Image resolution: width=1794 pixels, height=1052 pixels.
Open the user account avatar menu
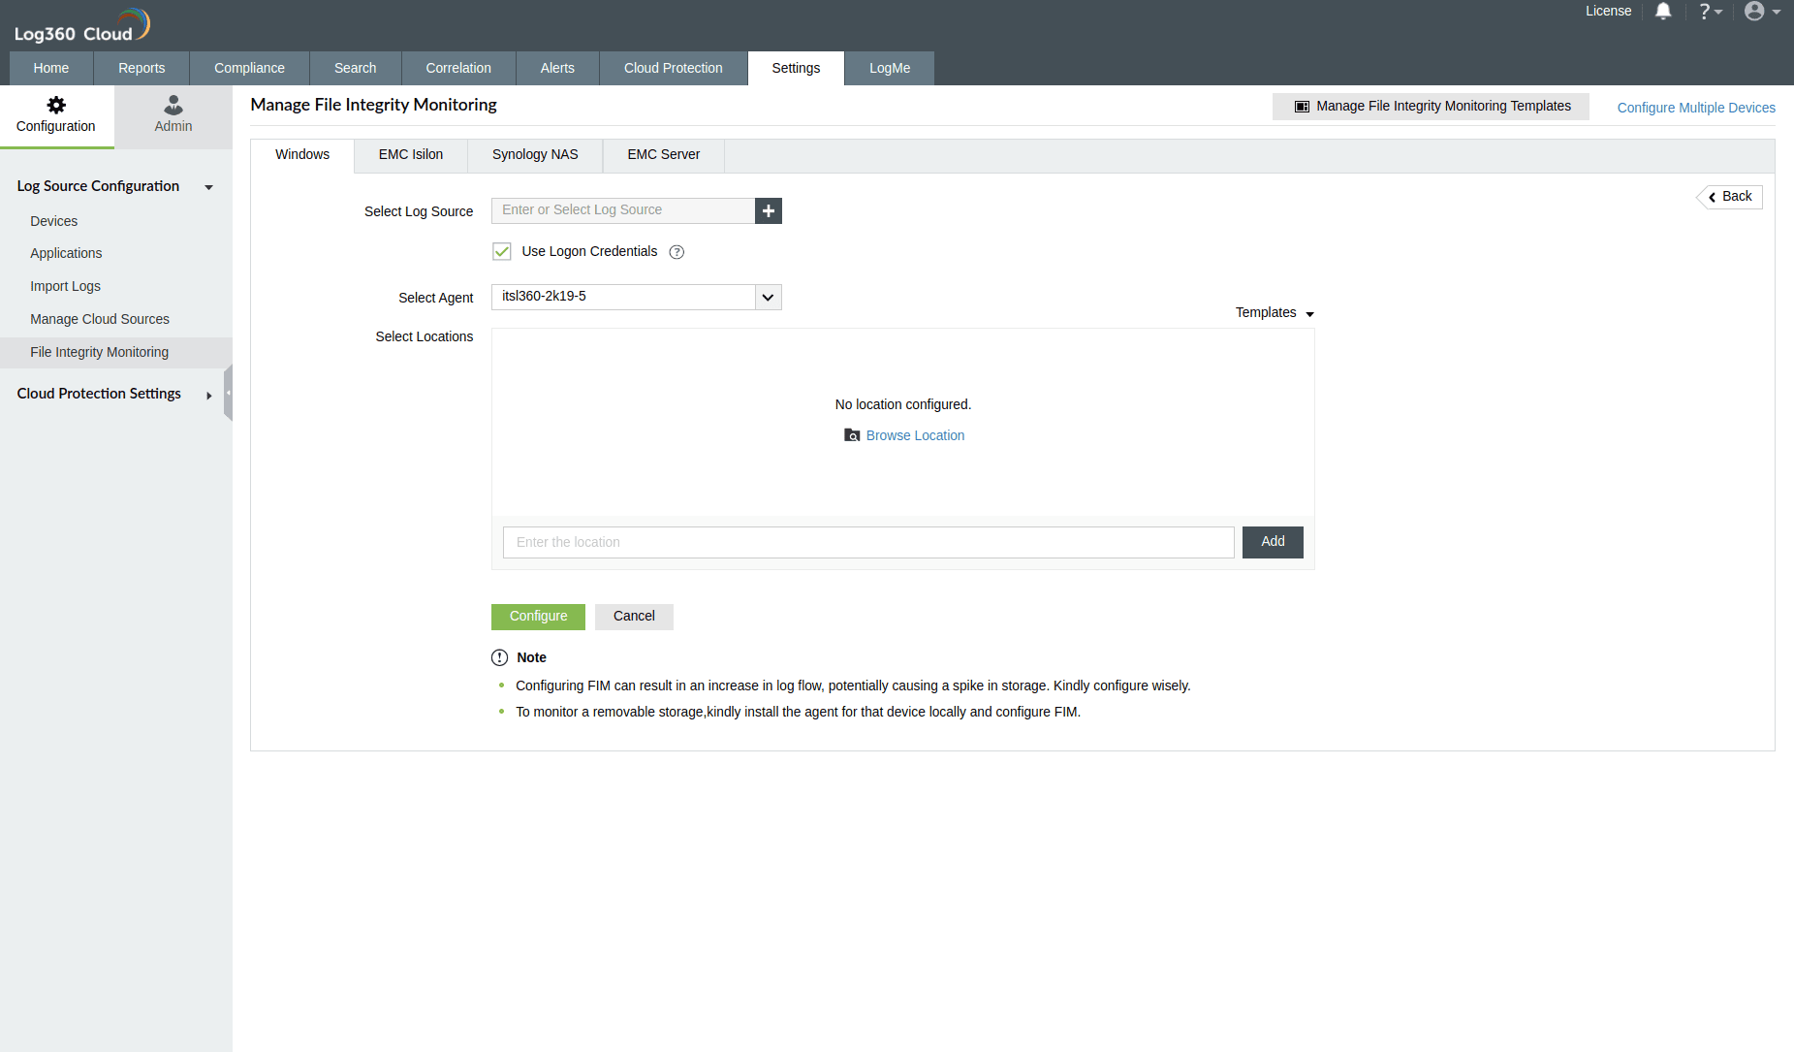pyautogui.click(x=1762, y=12)
